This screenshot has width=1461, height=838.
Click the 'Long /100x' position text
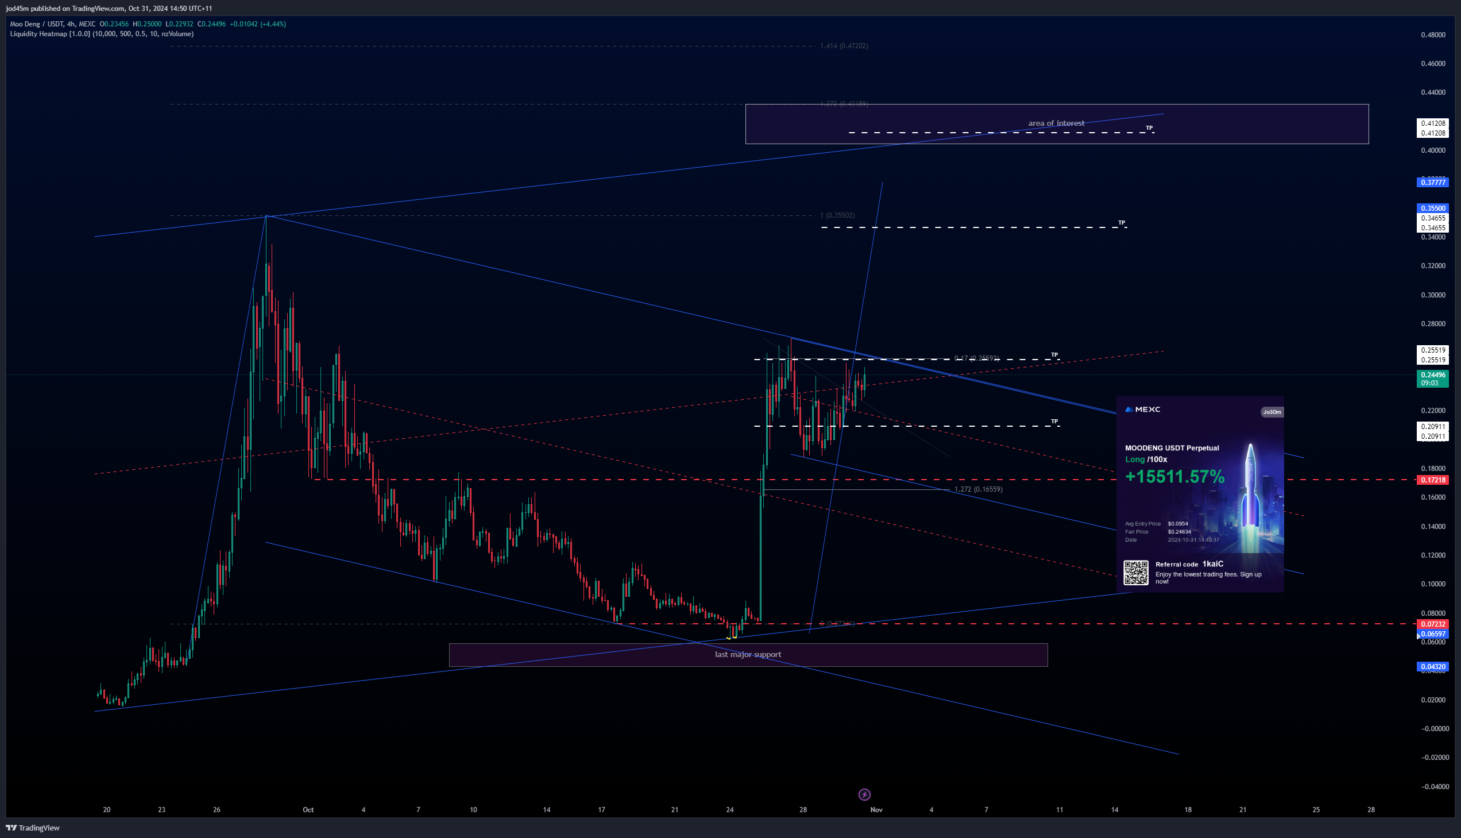[x=1146, y=459]
